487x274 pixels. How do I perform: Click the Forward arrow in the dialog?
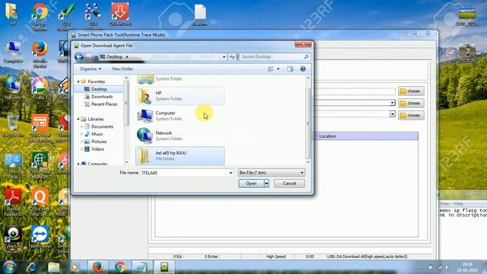coord(89,57)
